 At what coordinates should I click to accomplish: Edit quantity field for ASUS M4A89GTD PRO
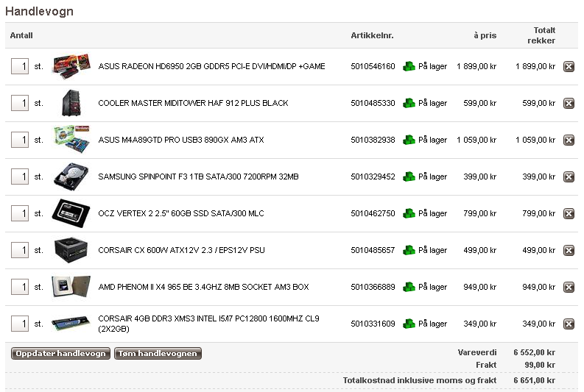click(x=20, y=140)
